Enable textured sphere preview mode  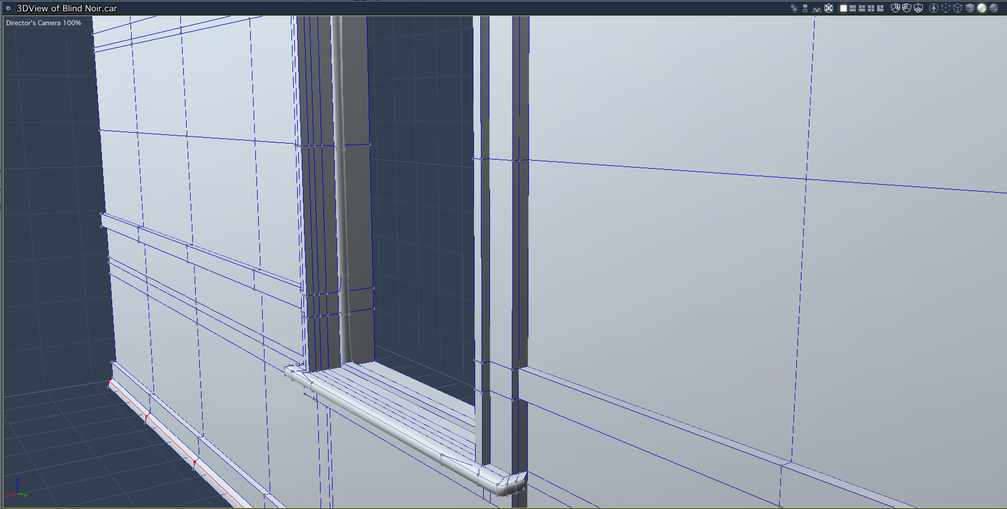[x=994, y=8]
